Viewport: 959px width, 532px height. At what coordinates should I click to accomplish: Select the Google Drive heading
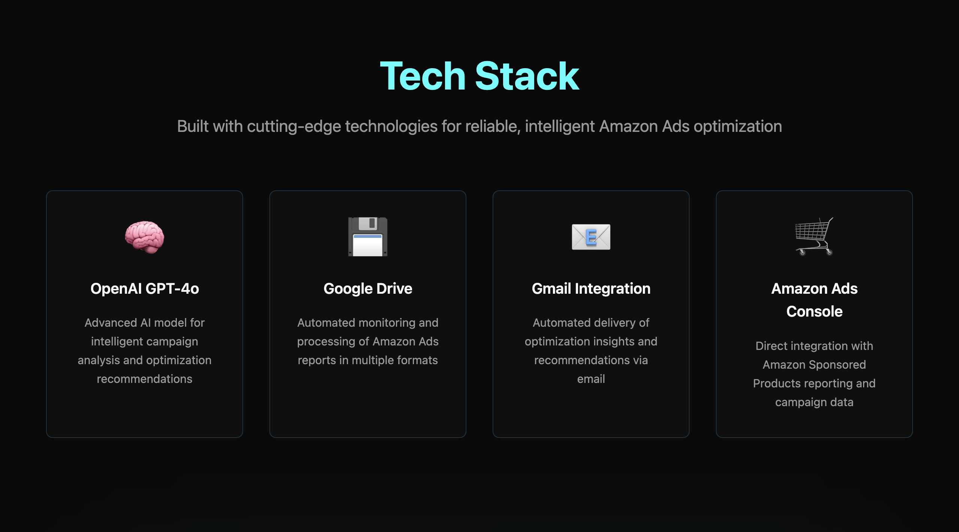(x=368, y=288)
